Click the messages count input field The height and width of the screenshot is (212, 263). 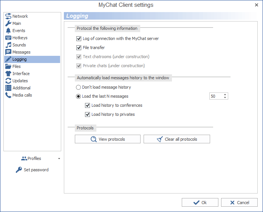(x=216, y=96)
